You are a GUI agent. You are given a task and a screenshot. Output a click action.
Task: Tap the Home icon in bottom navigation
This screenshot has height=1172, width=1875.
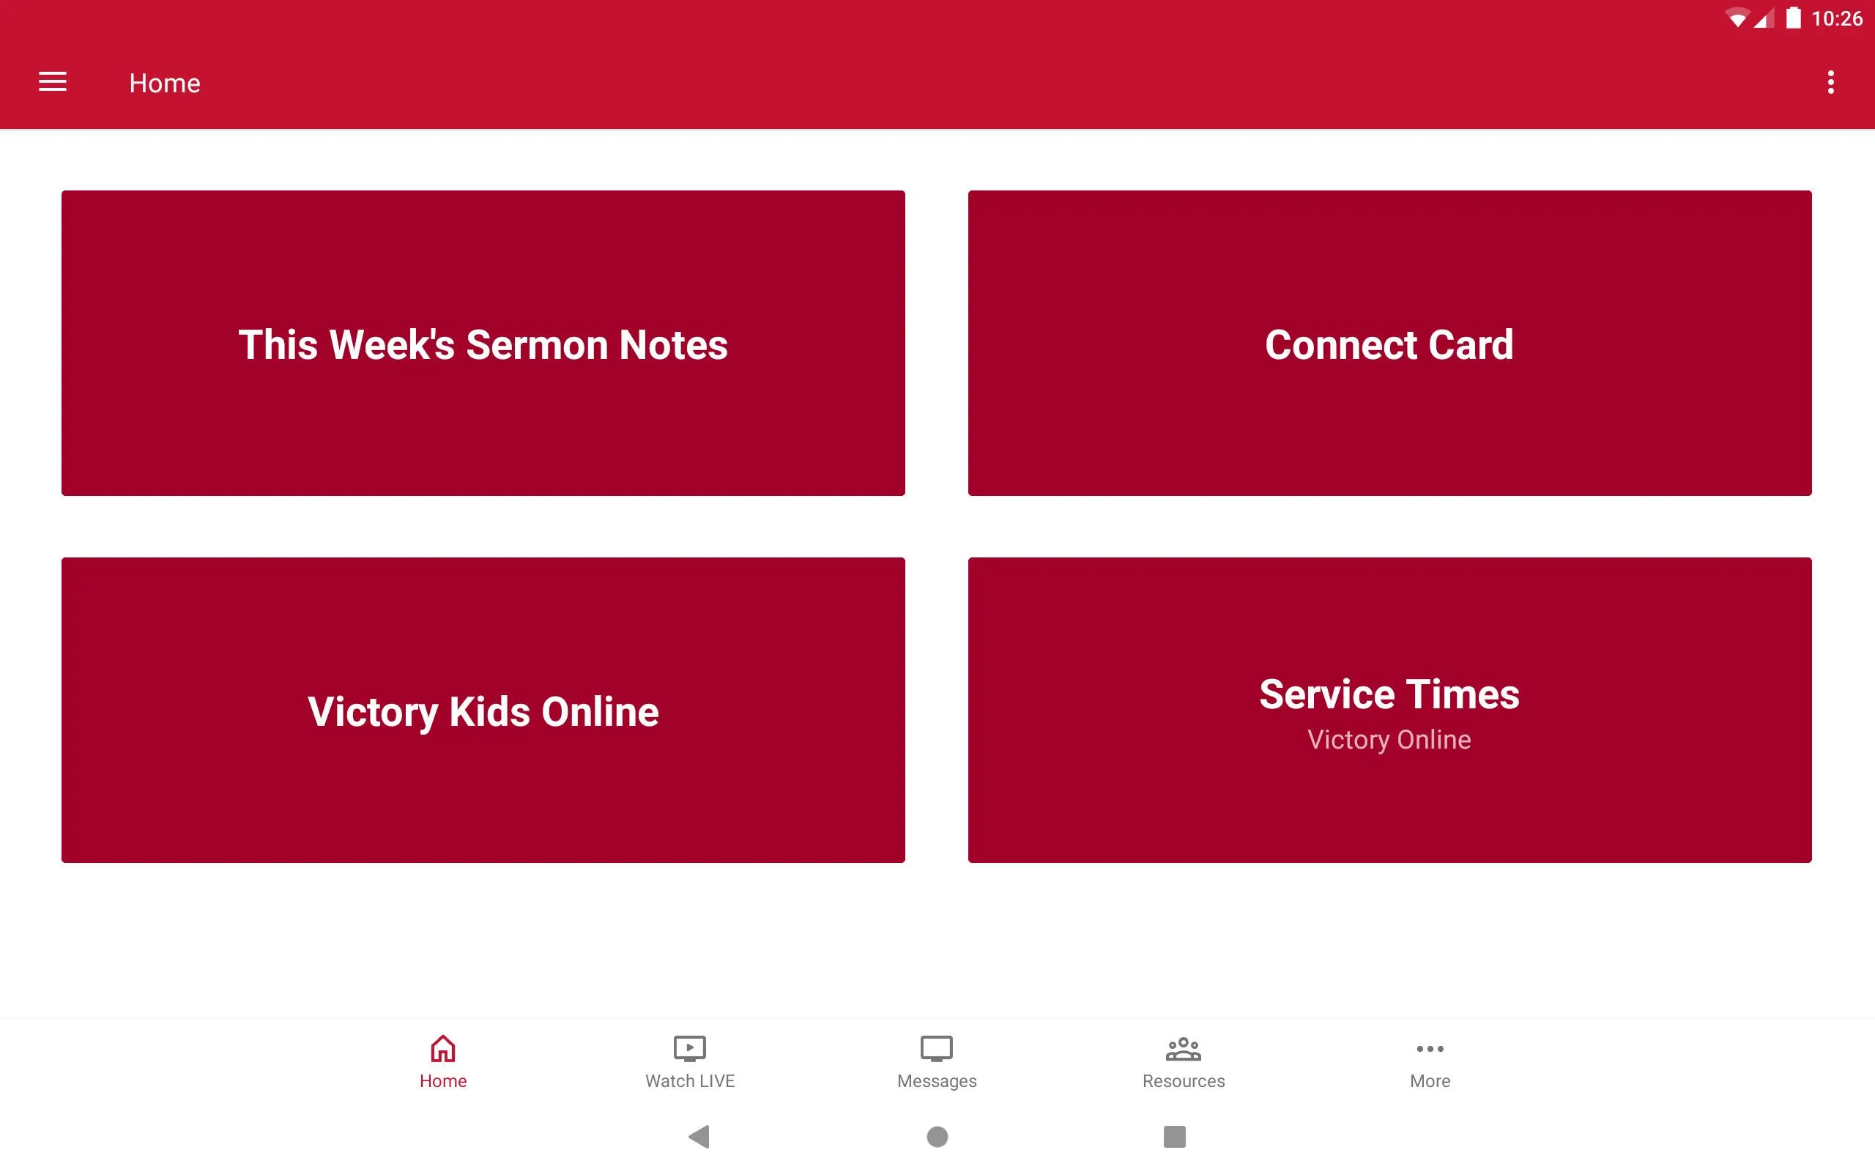442,1058
